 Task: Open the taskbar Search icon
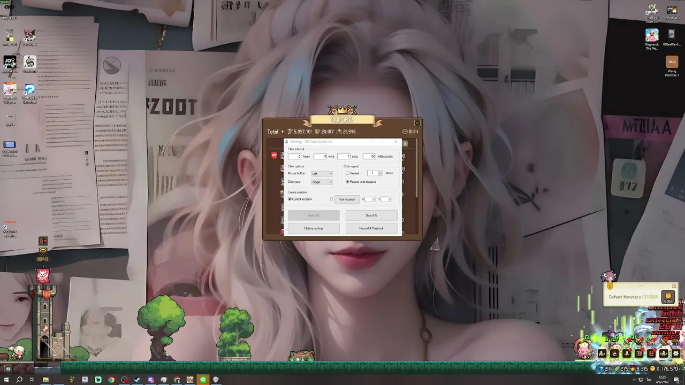19,380
